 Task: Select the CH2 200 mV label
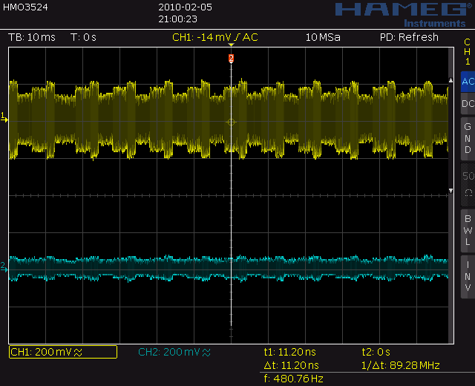[174, 352]
